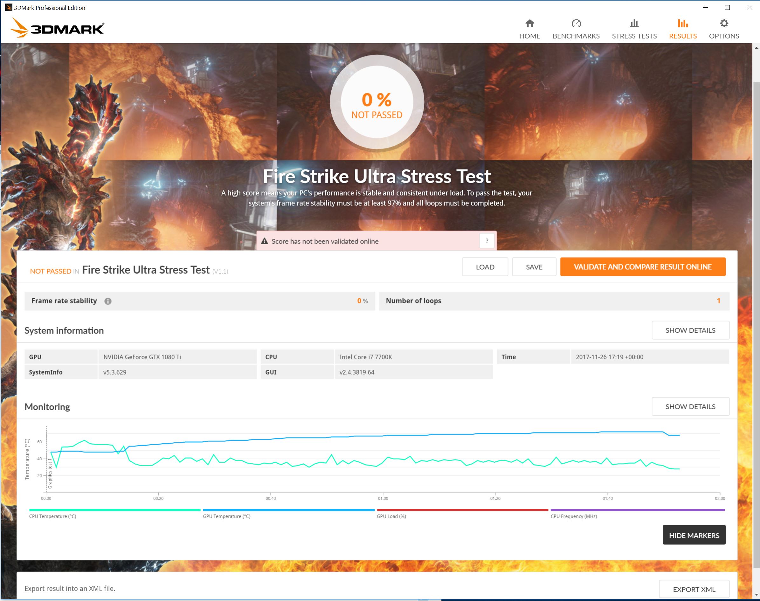Image resolution: width=760 pixels, height=601 pixels.
Task: Click the 3DMark logo
Action: click(57, 28)
